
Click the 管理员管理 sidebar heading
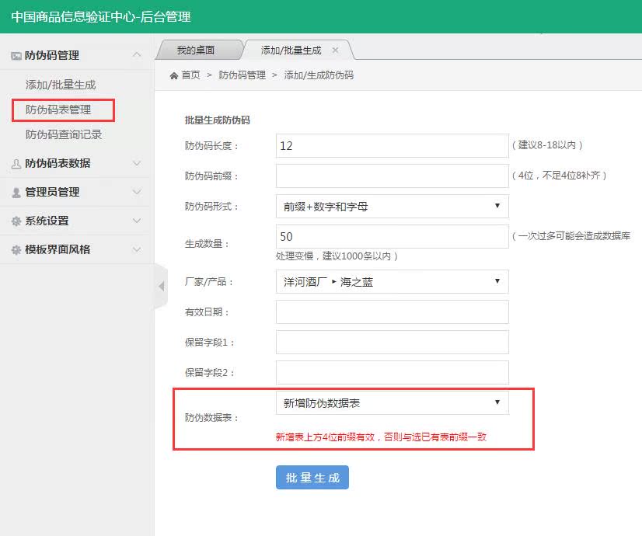[x=52, y=192]
